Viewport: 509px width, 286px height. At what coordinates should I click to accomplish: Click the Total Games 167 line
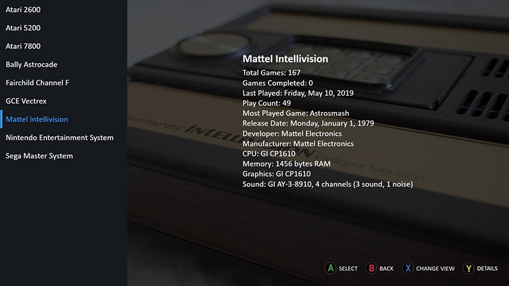coord(272,72)
